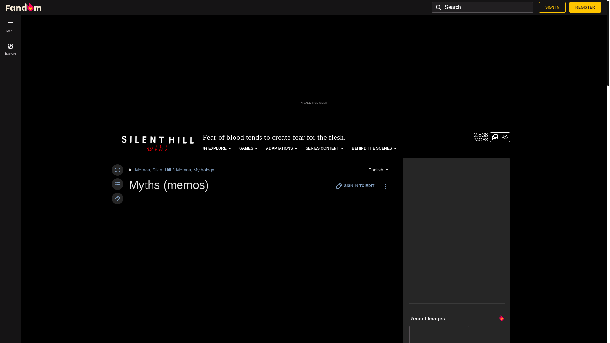Click the Silent Hill Wiki logo
Viewport: 610px width, 343px height.
pos(158,143)
